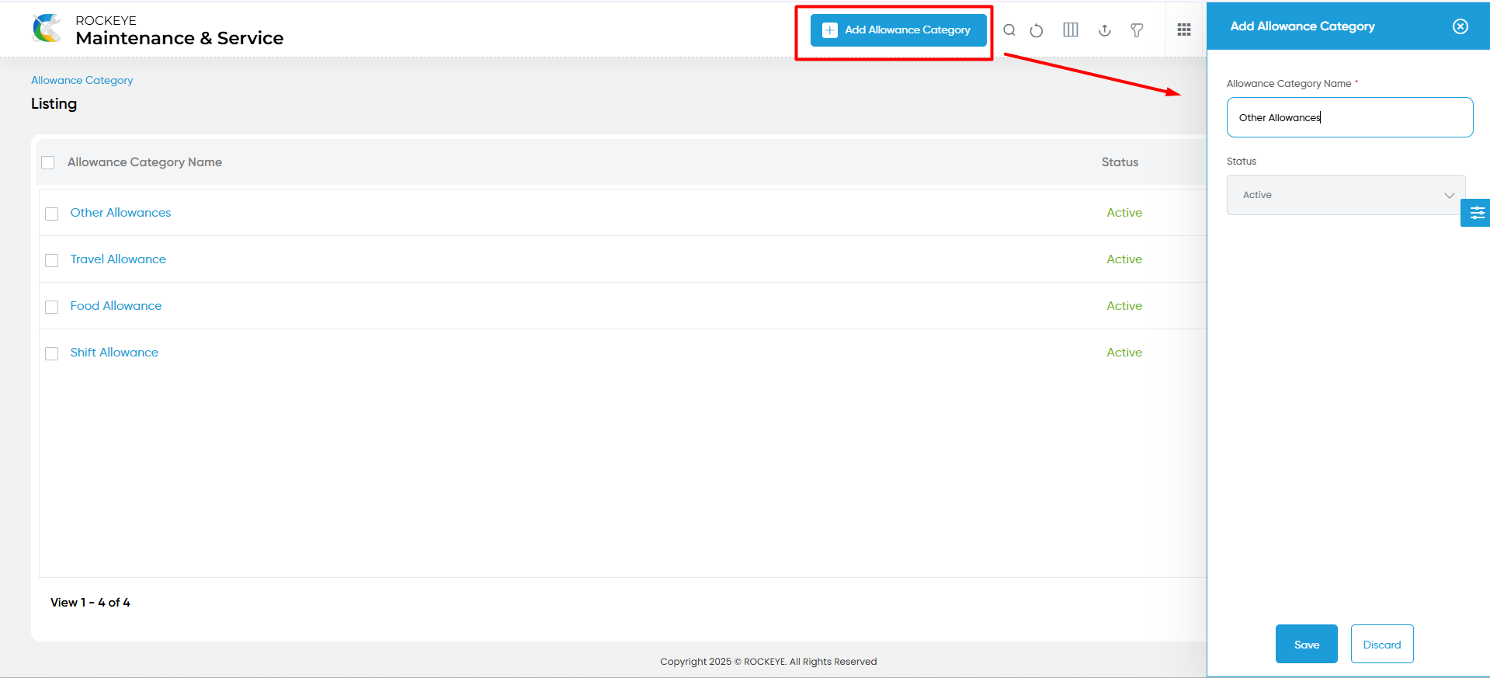This screenshot has height=678, width=1490.
Task: Check the Travel Allowance row checkbox
Action: [x=52, y=260]
